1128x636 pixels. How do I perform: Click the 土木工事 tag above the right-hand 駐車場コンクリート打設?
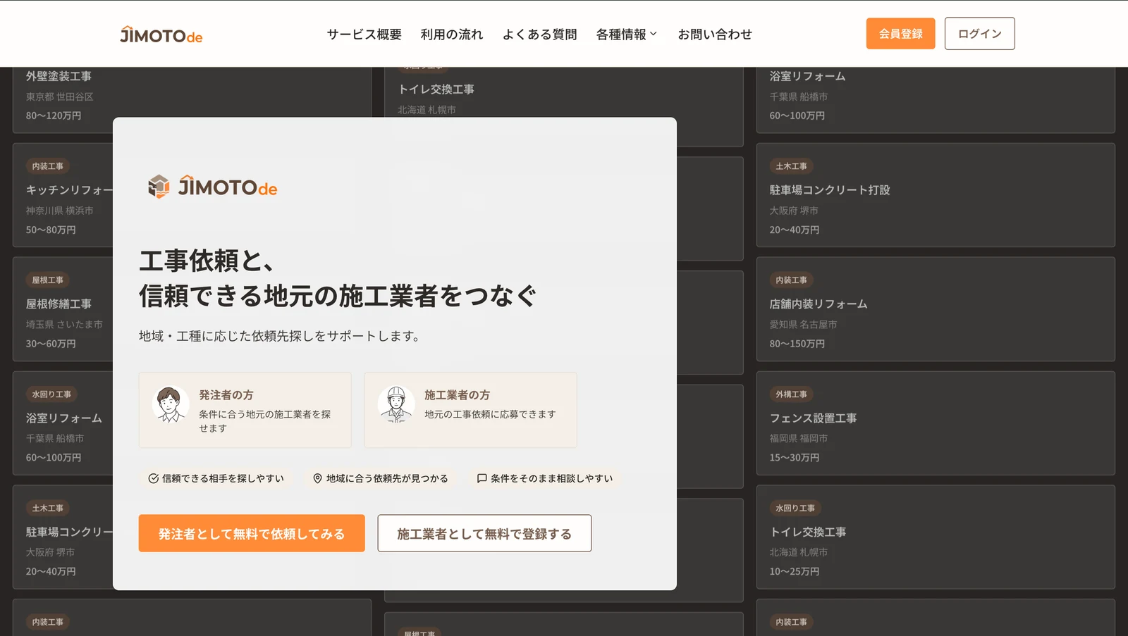(x=791, y=166)
